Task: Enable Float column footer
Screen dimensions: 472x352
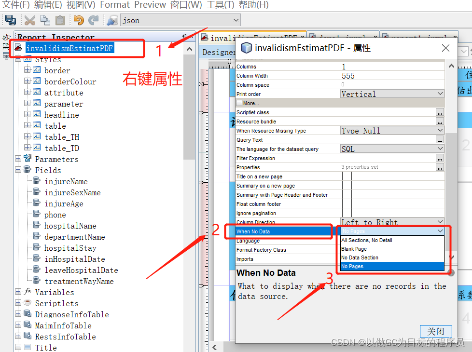Action: (x=346, y=204)
